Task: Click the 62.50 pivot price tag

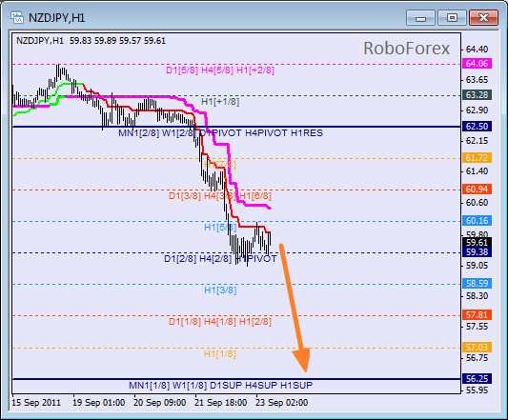Action: coord(477,127)
